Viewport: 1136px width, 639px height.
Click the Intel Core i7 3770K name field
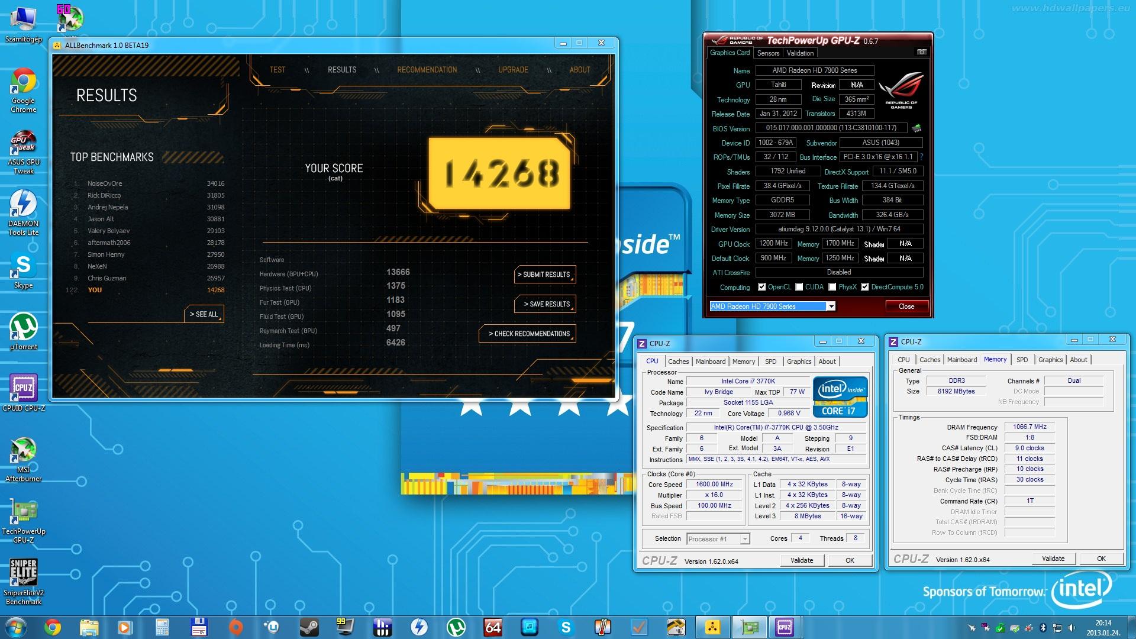748,381
